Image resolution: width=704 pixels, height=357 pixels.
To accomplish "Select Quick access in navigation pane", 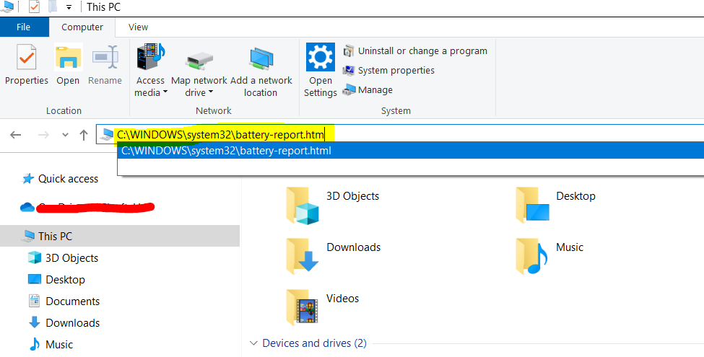I will (68, 179).
